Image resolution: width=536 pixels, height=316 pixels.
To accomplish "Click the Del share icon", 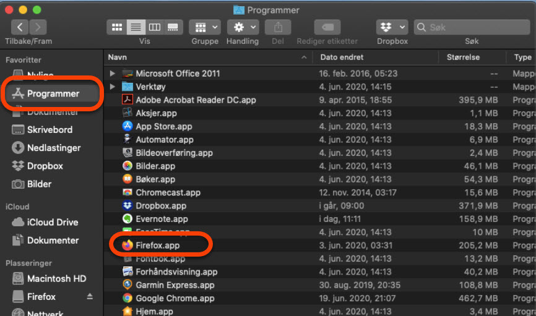I will point(278,27).
